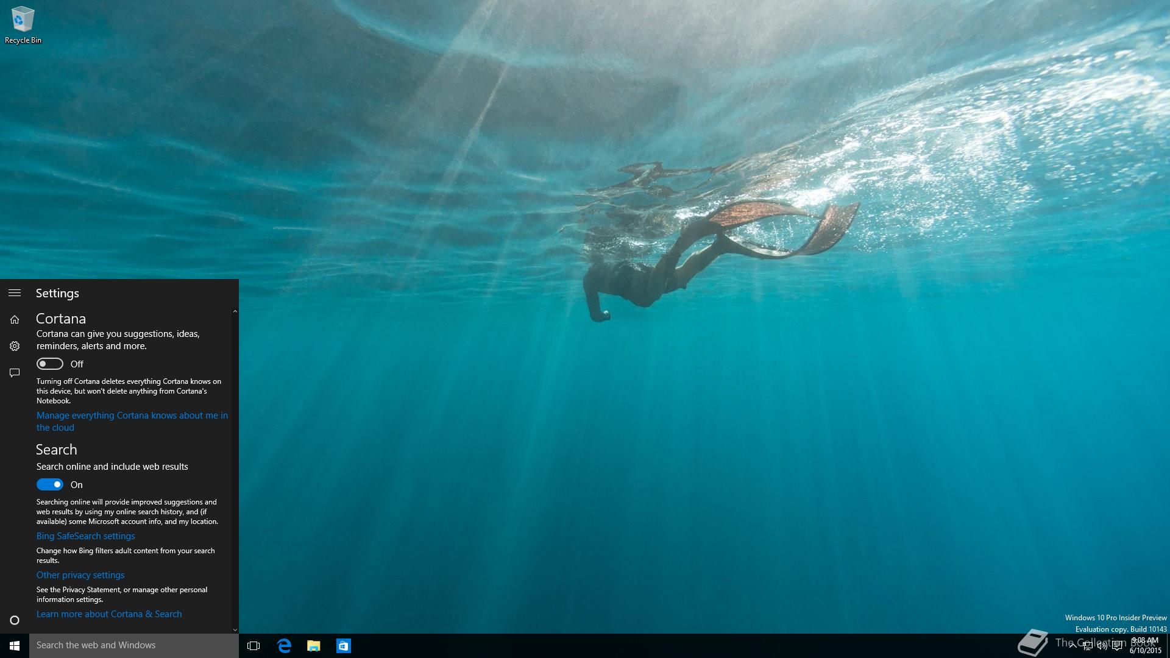Turn on the Cortana toggle
1170x658 pixels.
pyautogui.click(x=50, y=364)
